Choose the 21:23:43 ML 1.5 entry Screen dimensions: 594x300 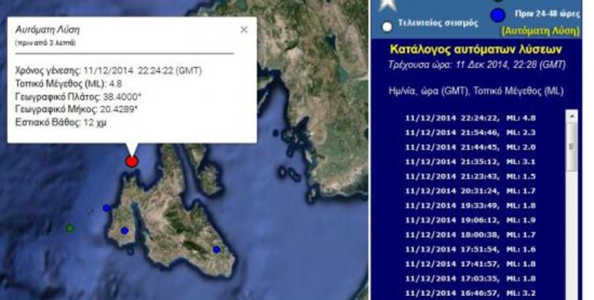click(470, 176)
